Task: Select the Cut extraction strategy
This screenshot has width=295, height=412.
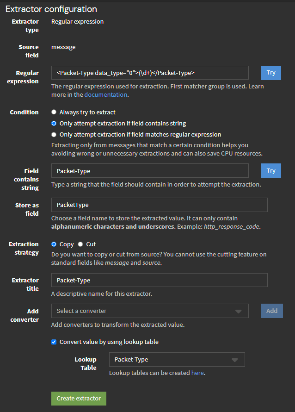Action: [x=80, y=244]
